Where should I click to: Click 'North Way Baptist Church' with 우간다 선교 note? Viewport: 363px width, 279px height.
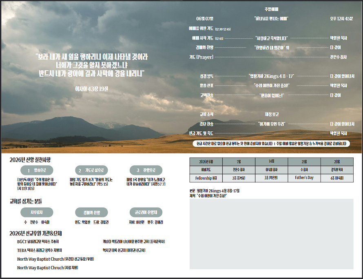pos(55,259)
